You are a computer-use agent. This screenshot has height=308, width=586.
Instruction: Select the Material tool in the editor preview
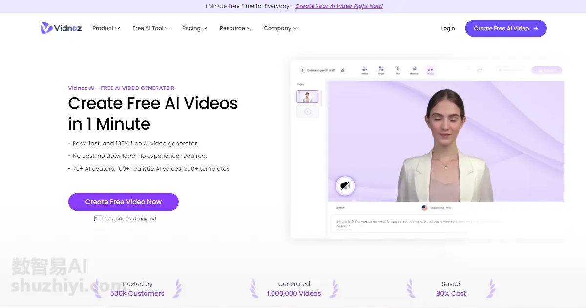[414, 70]
